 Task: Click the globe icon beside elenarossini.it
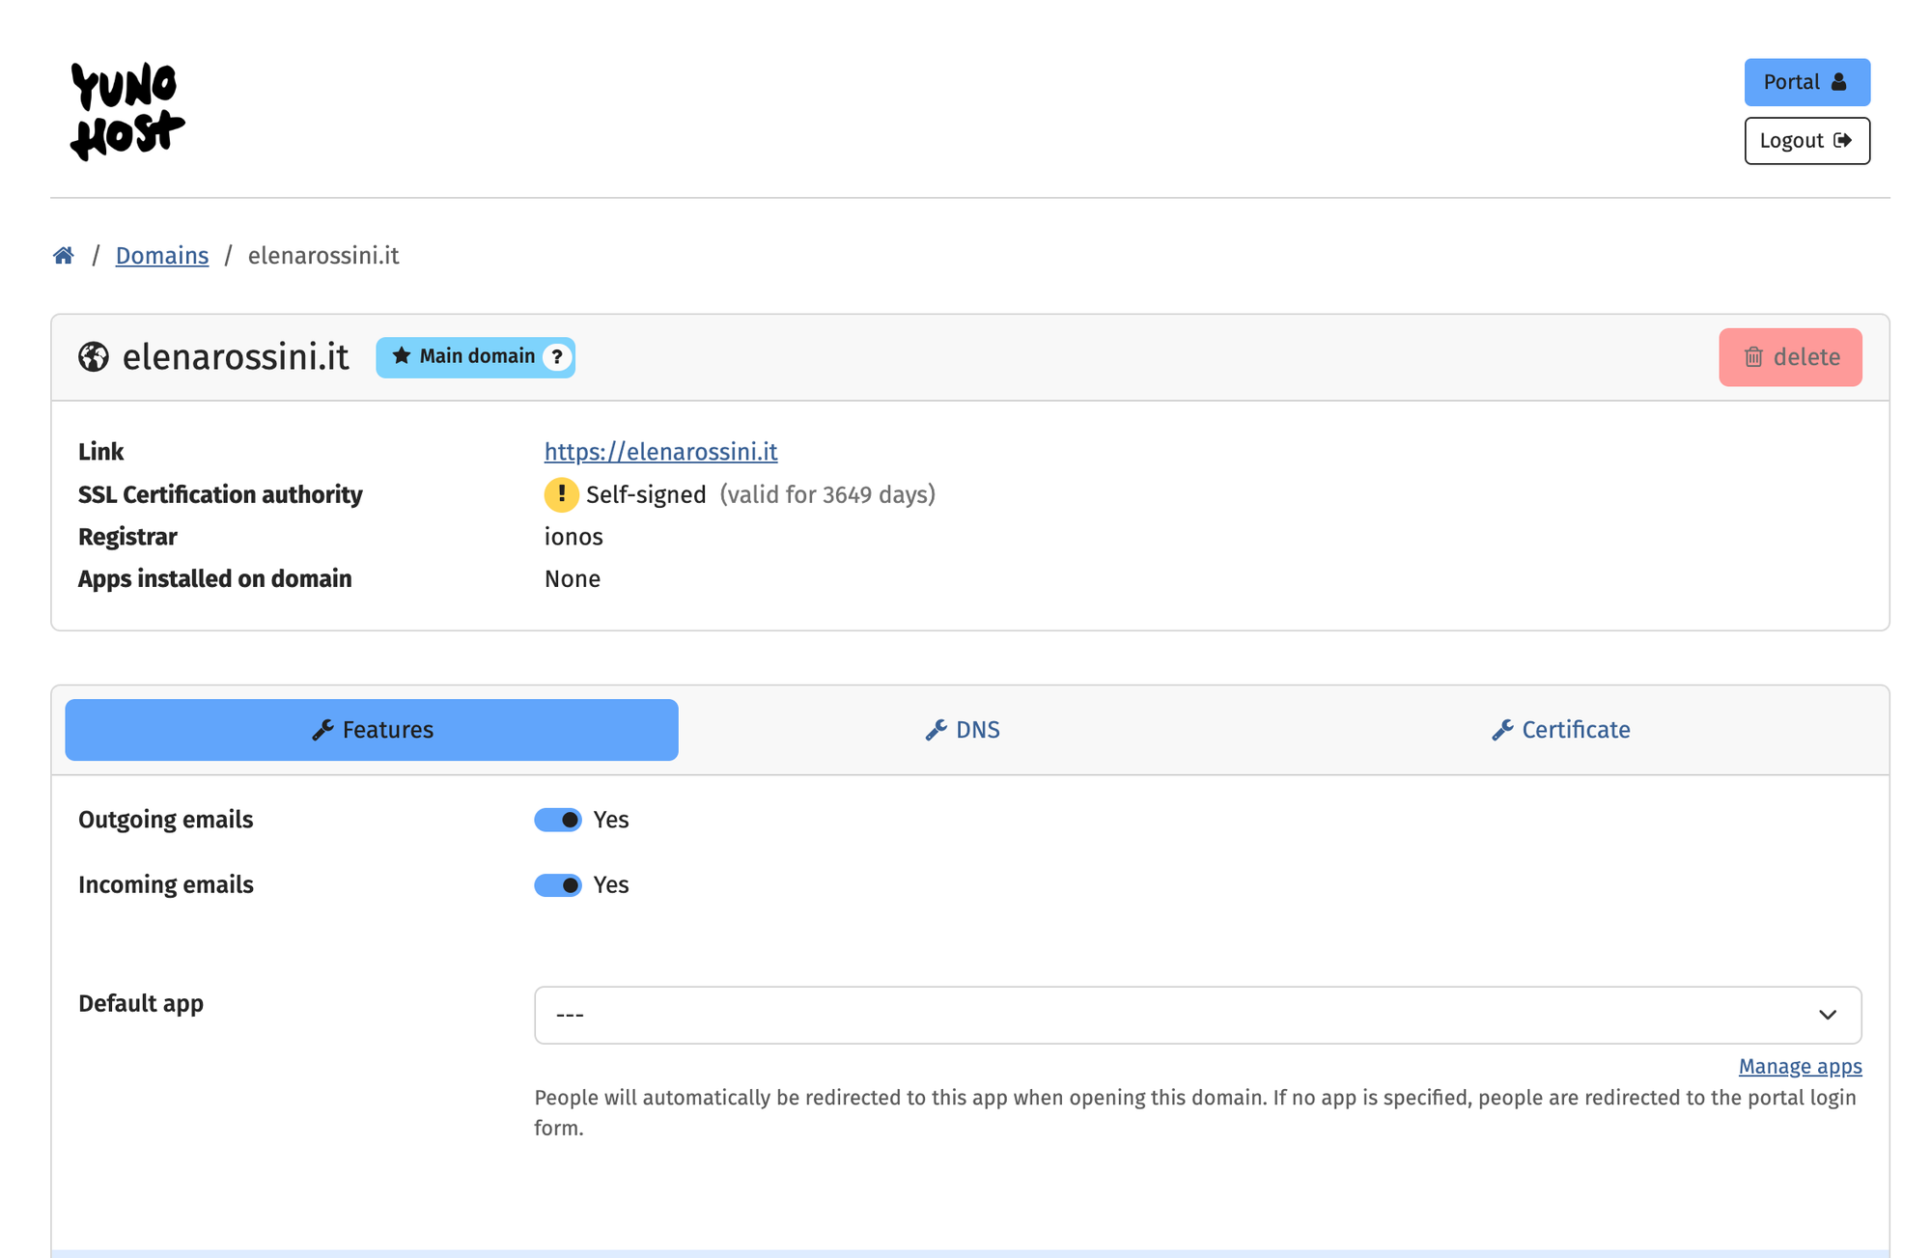pyautogui.click(x=94, y=357)
